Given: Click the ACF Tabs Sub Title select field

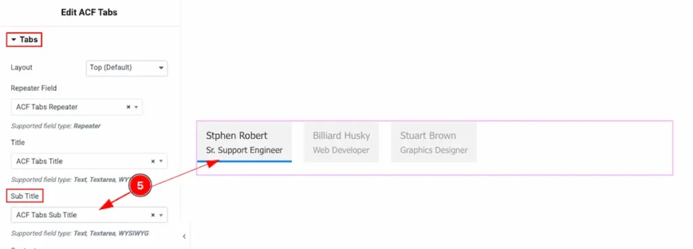Looking at the screenshot, I should 89,215.
